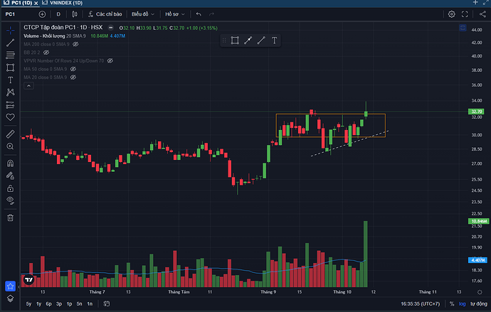Enable magnet mode in sidebar

pos(10,163)
